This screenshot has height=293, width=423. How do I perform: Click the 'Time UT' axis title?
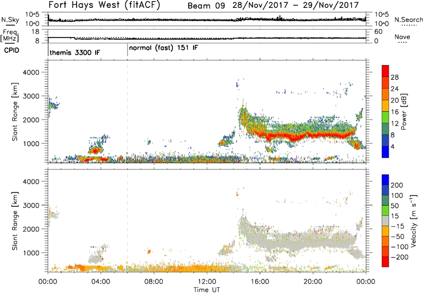click(x=207, y=290)
